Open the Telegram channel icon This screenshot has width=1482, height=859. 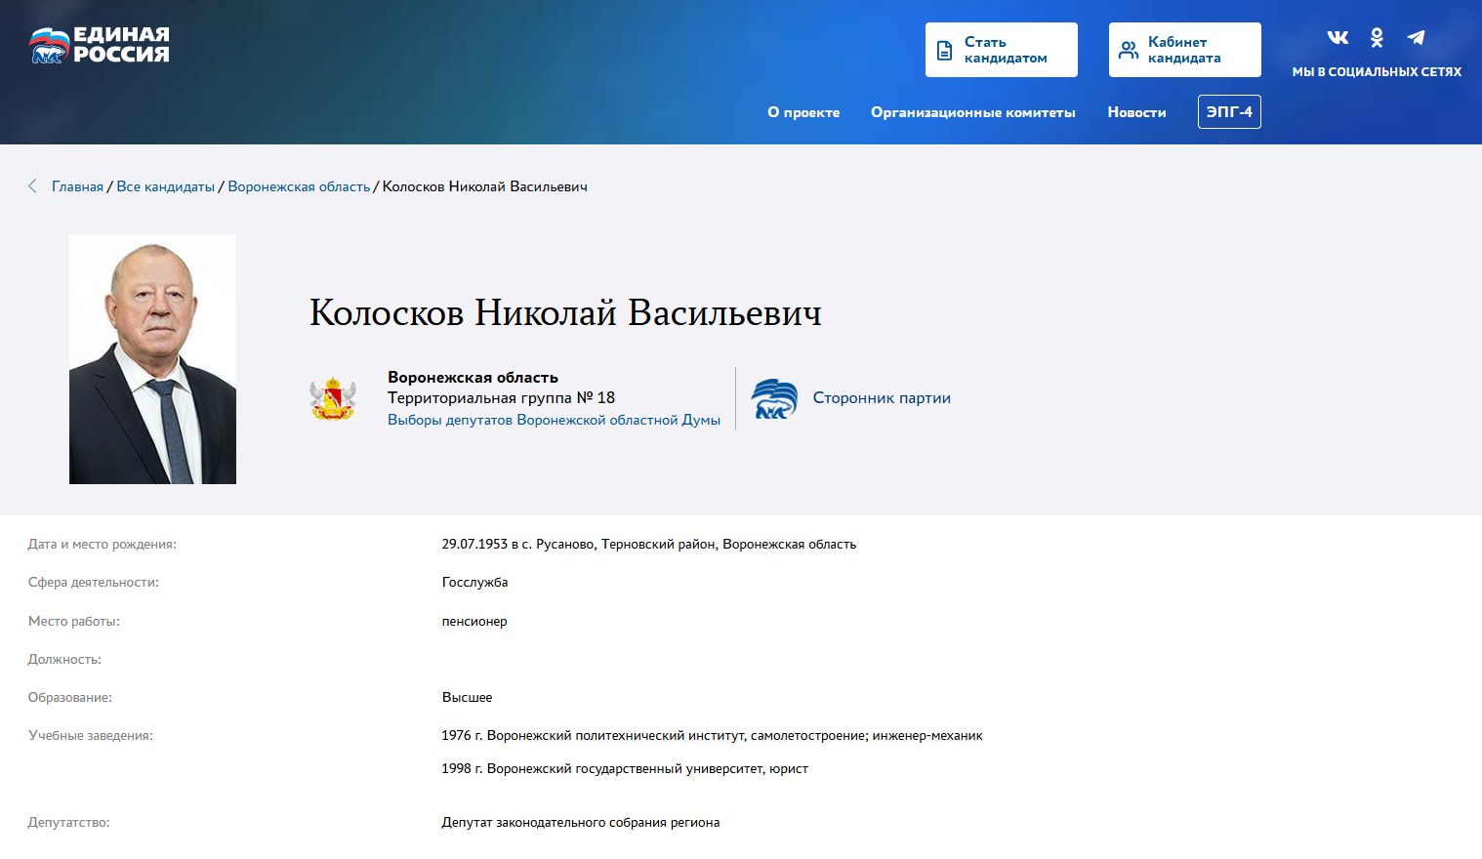coord(1416,38)
